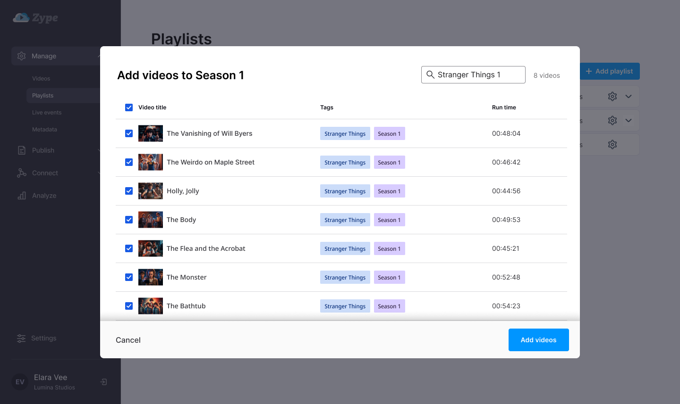The image size is (680, 404).
Task: Uncheck The Bathtub checkbox
Action: 129,306
